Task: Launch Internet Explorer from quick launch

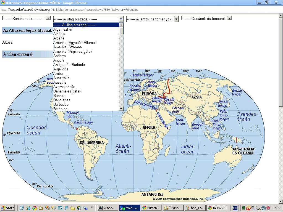Action: point(28,208)
